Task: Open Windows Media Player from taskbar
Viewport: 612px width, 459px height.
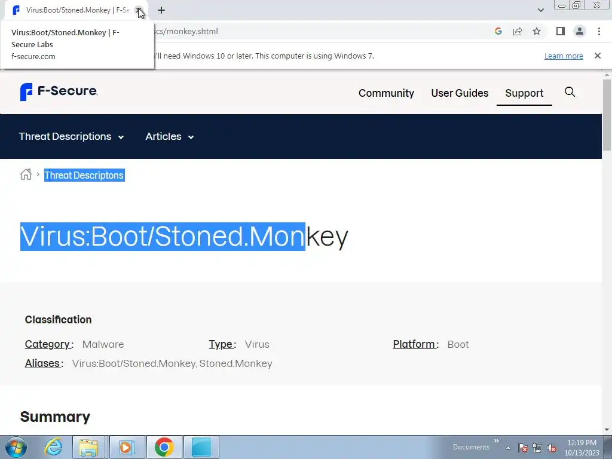Action: [x=127, y=447]
